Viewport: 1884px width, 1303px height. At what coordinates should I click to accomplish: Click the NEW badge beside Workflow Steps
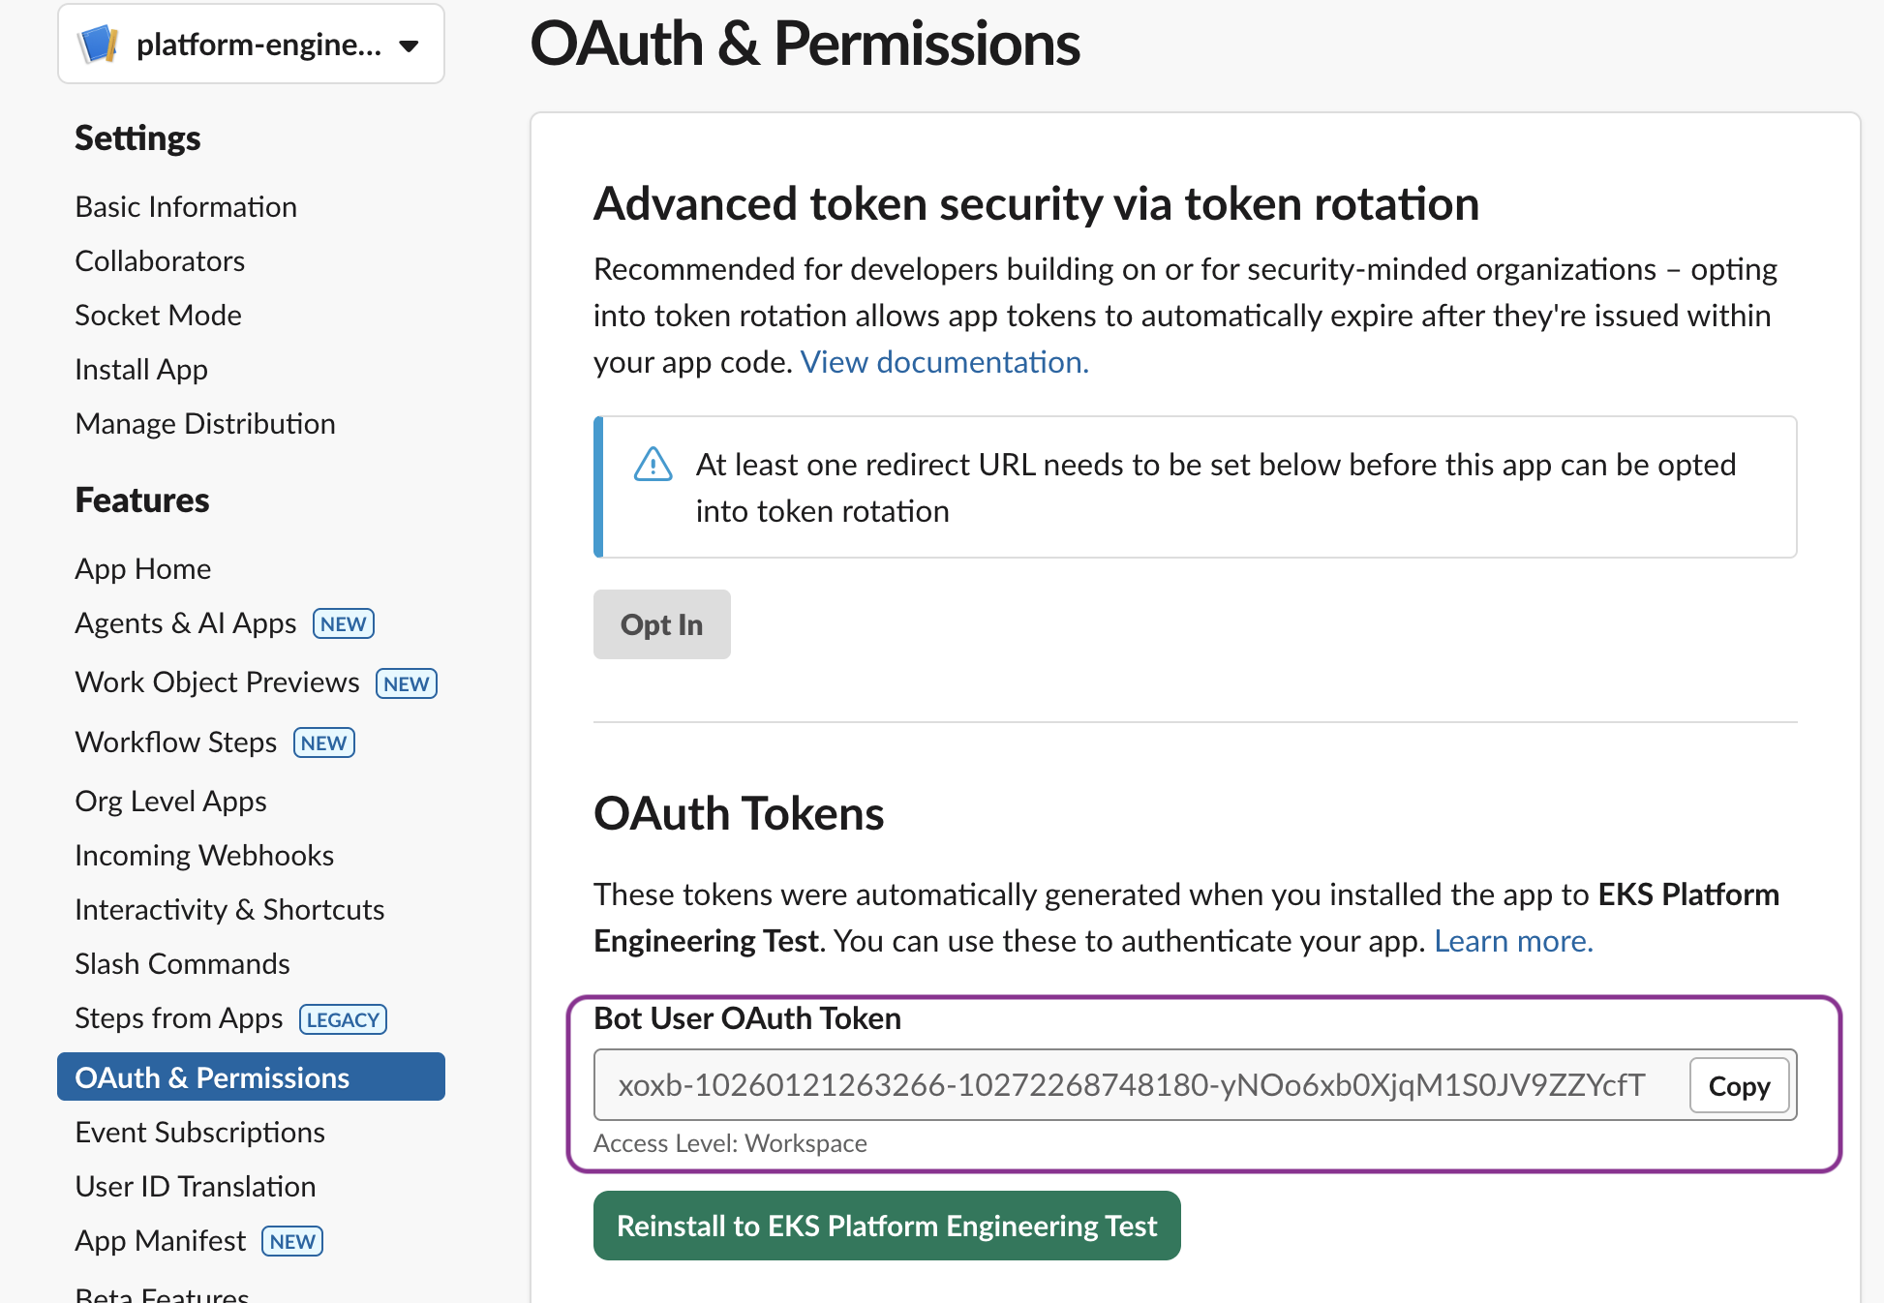[323, 742]
